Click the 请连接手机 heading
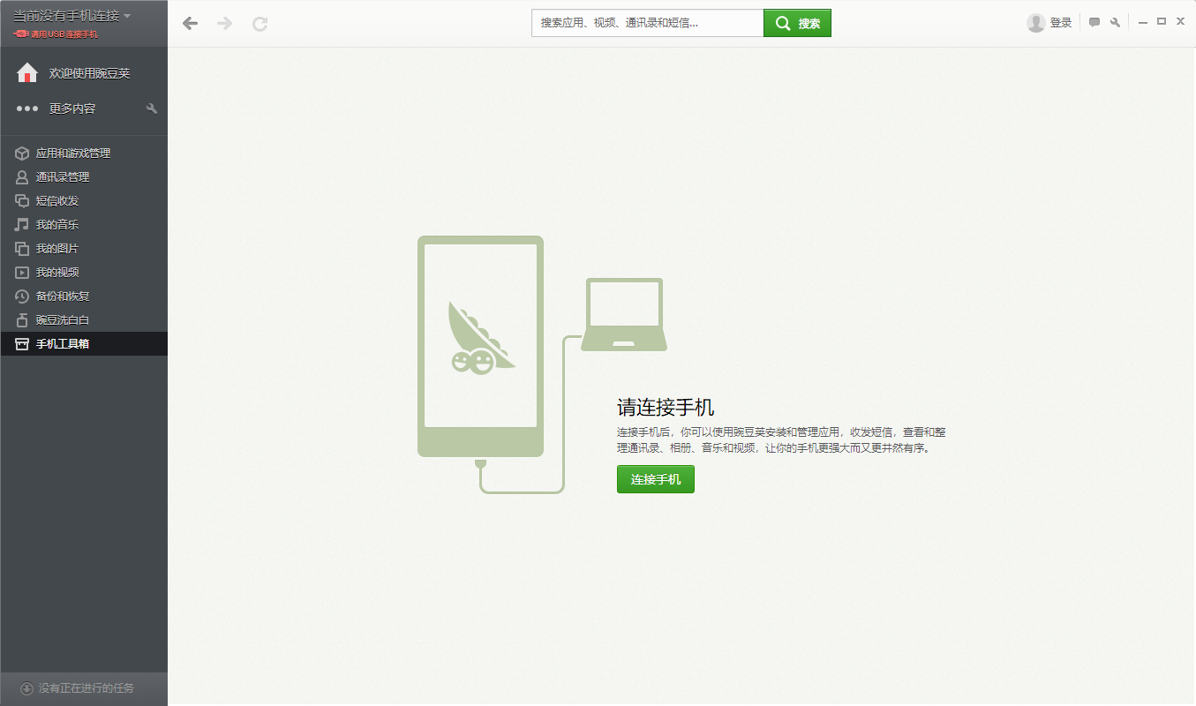The width and height of the screenshot is (1196, 706). click(x=666, y=407)
